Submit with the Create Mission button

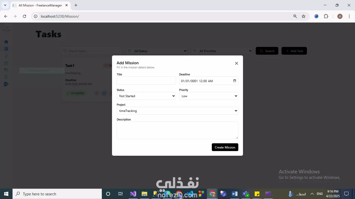tap(225, 147)
